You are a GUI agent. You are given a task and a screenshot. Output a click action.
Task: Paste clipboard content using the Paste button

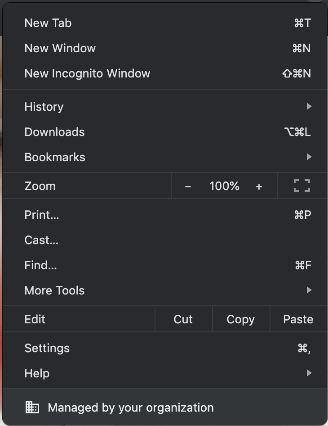tap(298, 319)
